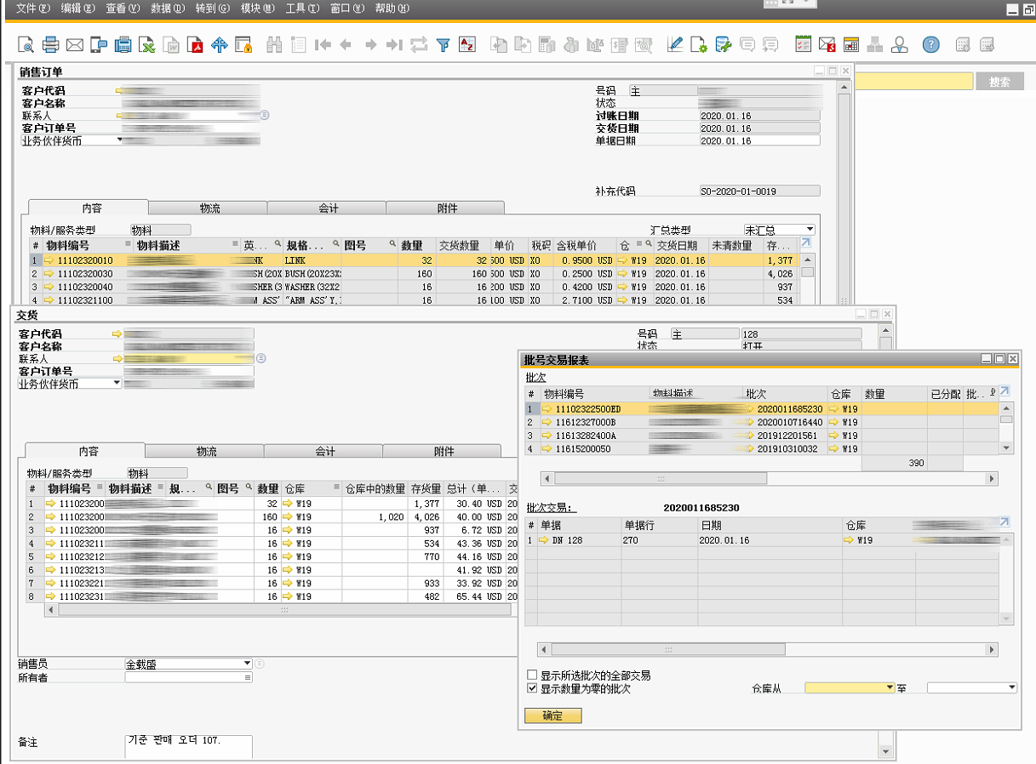Click the blue Launch Application arrows icon
The height and width of the screenshot is (764, 1036).
click(219, 45)
